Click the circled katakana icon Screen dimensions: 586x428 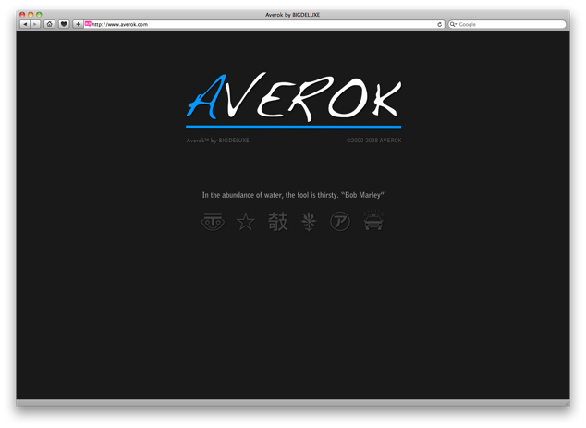click(340, 222)
